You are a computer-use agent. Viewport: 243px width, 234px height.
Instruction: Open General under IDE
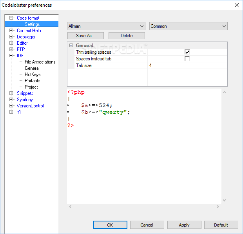point(32,68)
